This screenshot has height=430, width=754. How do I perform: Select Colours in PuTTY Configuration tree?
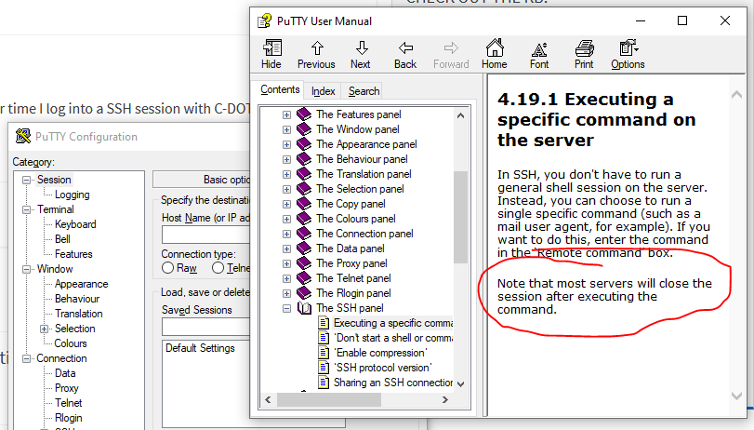click(71, 343)
